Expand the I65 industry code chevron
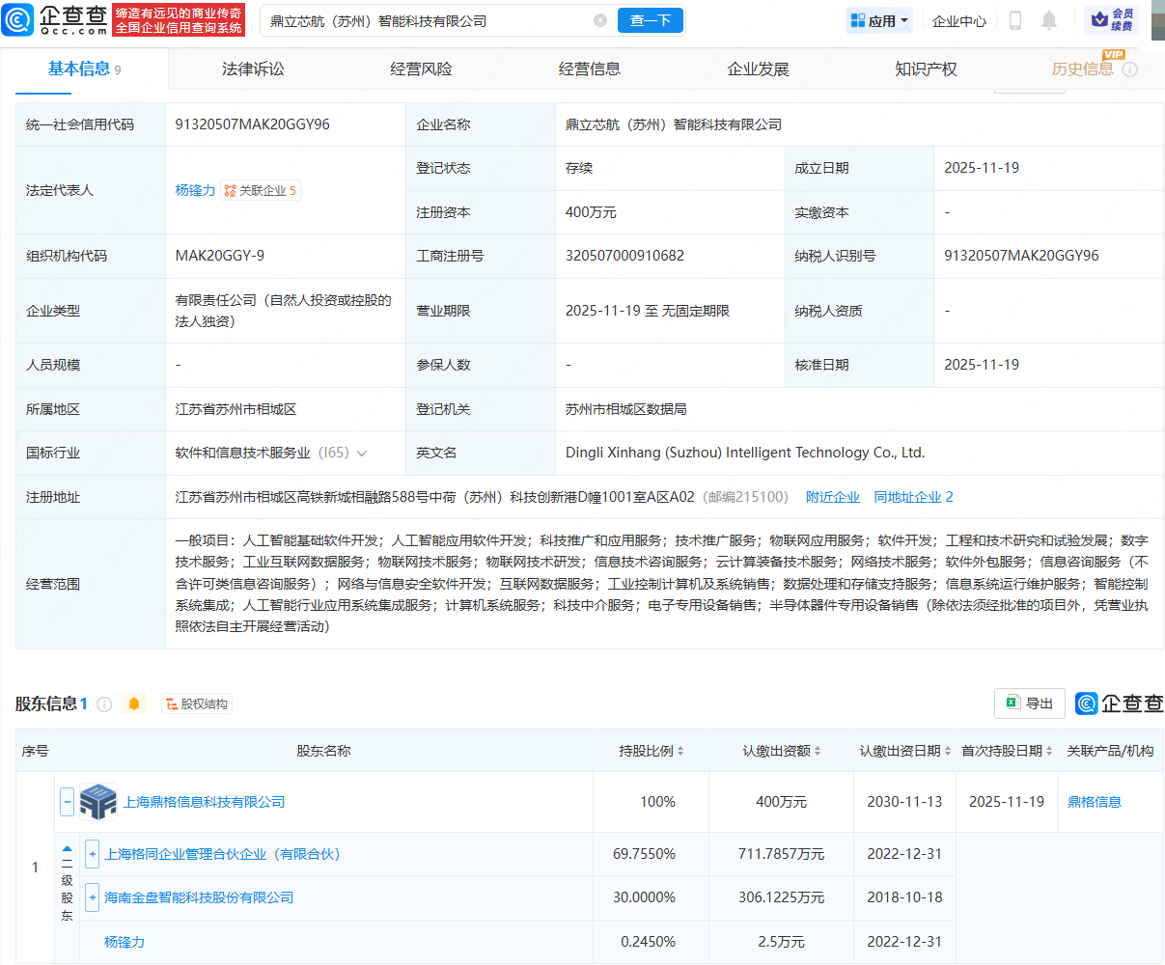 (x=364, y=453)
